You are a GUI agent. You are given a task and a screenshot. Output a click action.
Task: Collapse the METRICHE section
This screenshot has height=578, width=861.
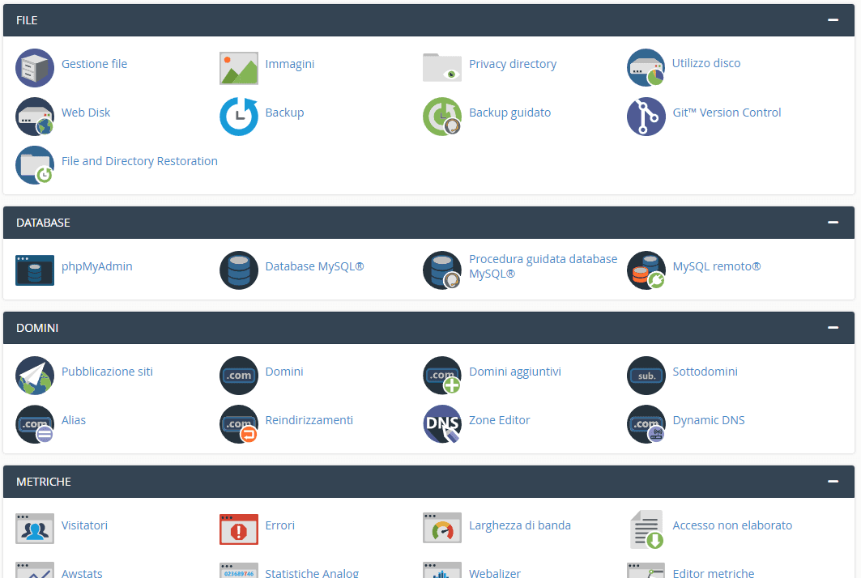coord(833,482)
